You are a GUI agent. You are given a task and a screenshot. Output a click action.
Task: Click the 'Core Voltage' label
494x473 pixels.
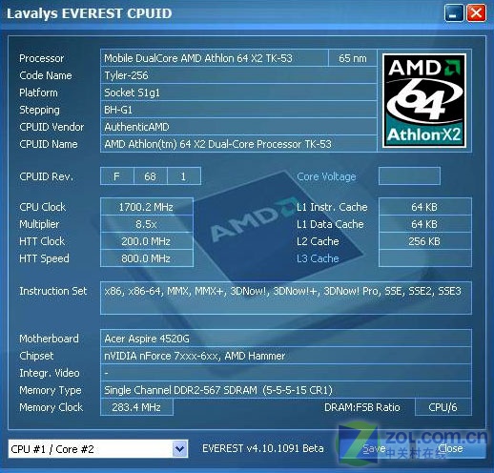pyautogui.click(x=326, y=176)
